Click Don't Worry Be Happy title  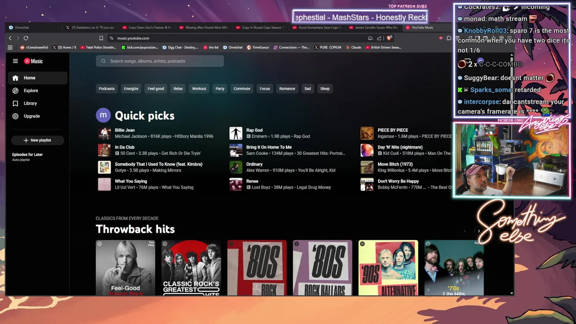pyautogui.click(x=398, y=181)
